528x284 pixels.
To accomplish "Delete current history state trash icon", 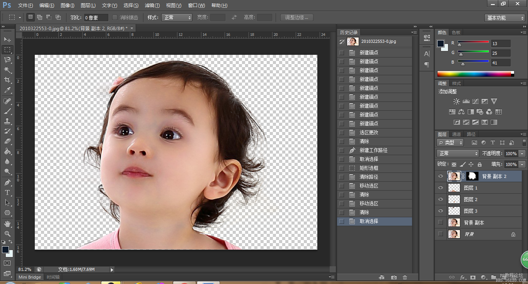I will pos(405,277).
